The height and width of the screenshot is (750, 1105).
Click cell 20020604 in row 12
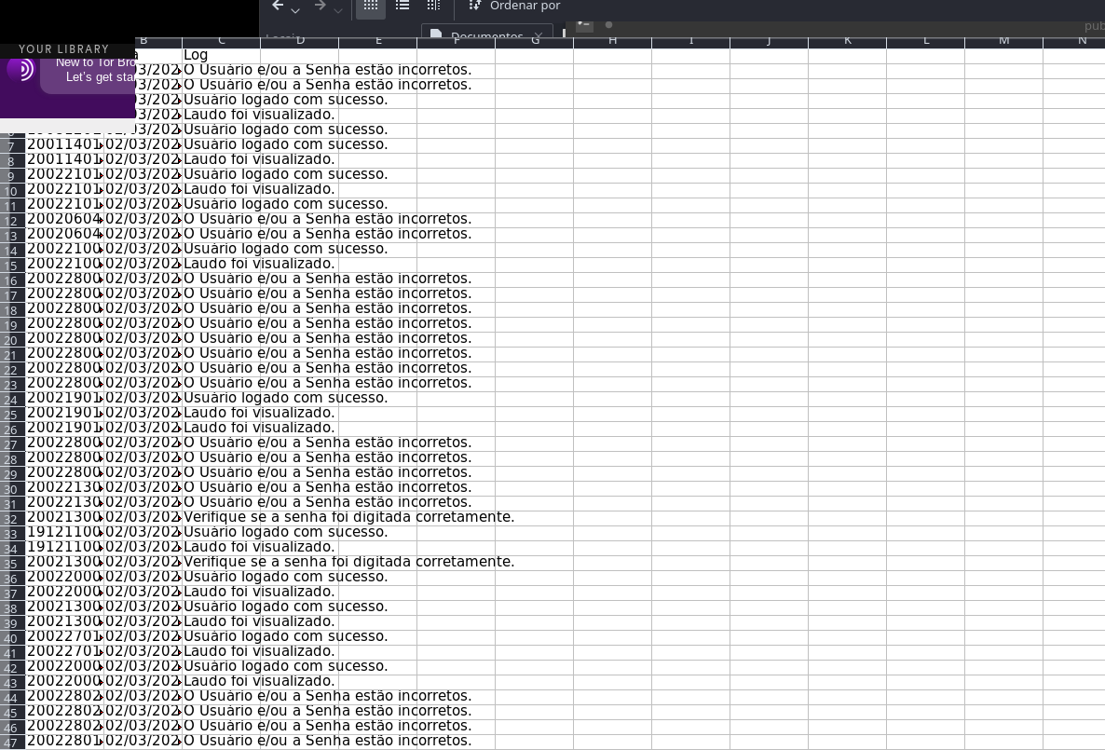click(x=65, y=219)
